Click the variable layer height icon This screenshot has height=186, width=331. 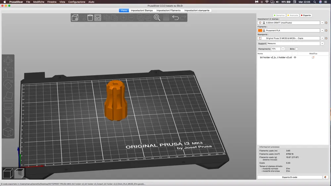coord(166,18)
